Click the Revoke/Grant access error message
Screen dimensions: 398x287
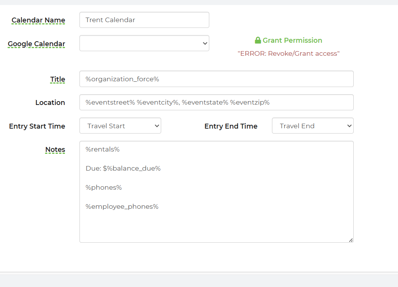pyautogui.click(x=288, y=53)
